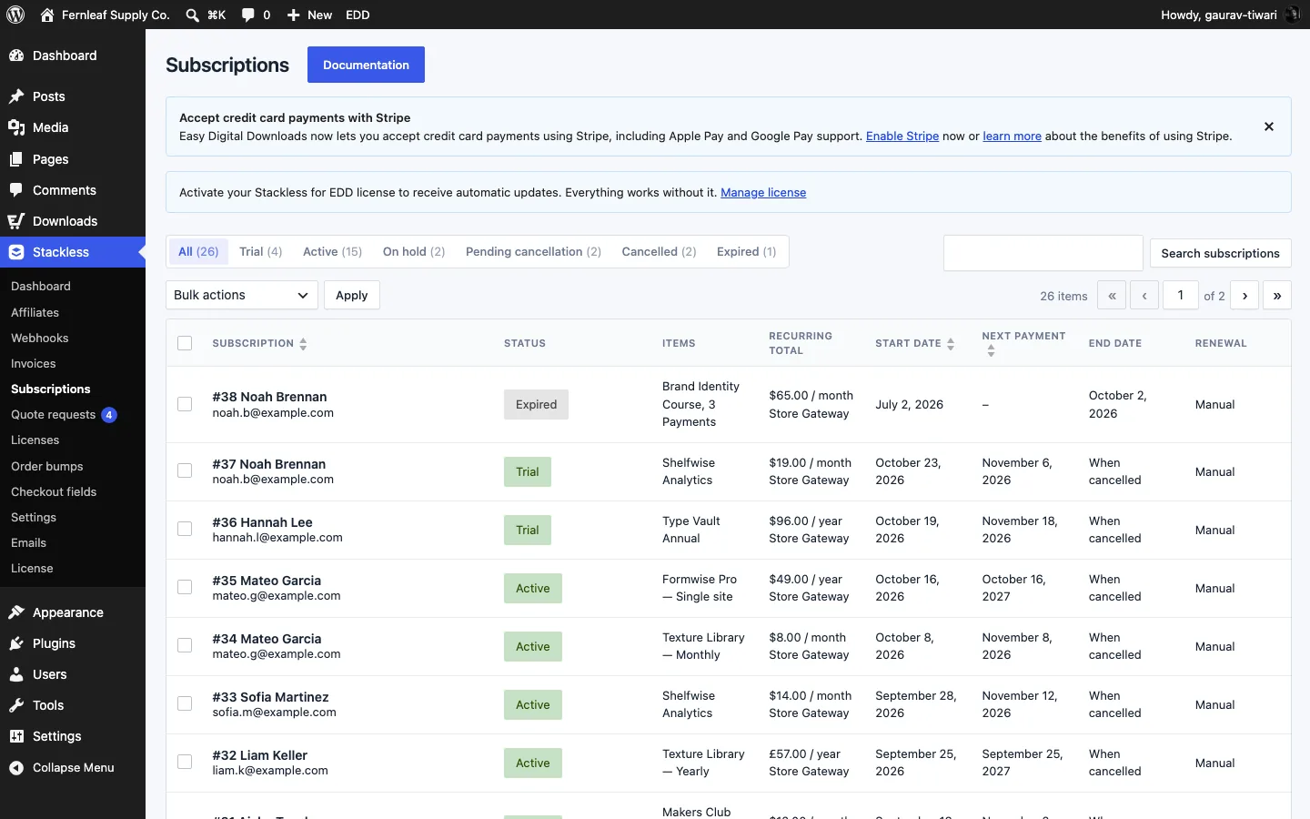Open the Bulk actions dropdown
The width and height of the screenshot is (1310, 819).
[x=242, y=295]
